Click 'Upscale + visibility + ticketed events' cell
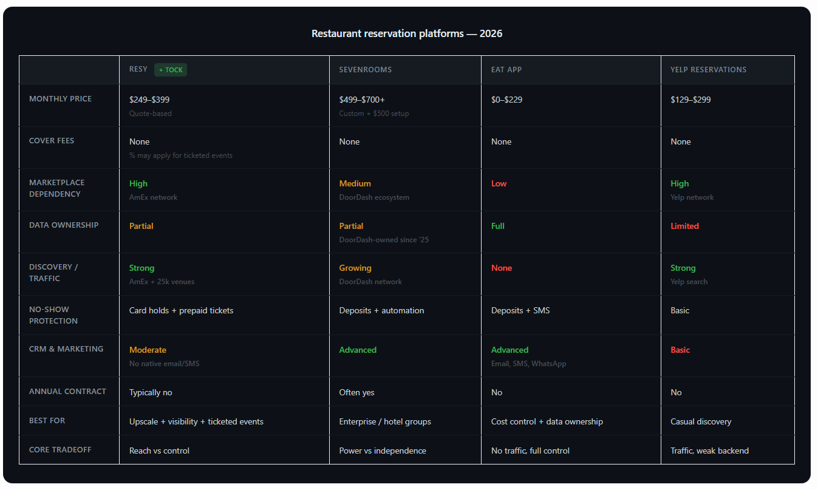 point(197,421)
